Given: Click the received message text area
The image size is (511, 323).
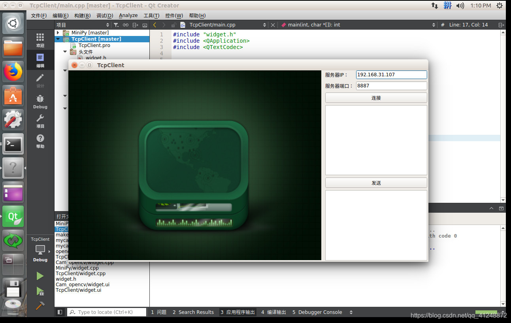Looking at the screenshot, I should (x=376, y=140).
